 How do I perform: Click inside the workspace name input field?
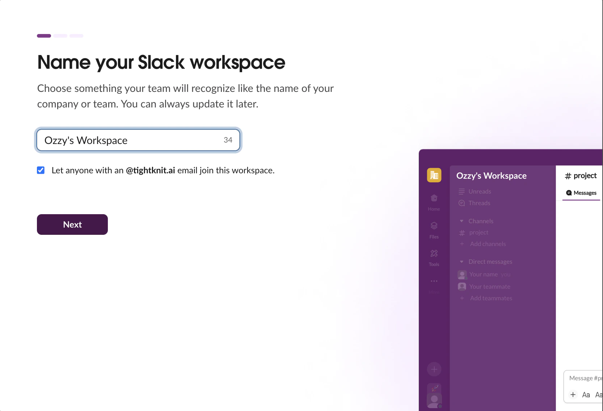pos(138,140)
